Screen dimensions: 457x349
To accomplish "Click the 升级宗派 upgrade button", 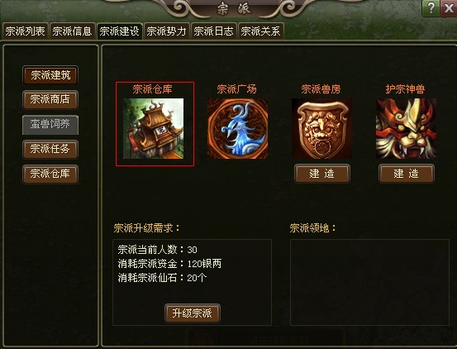I will 193,313.
